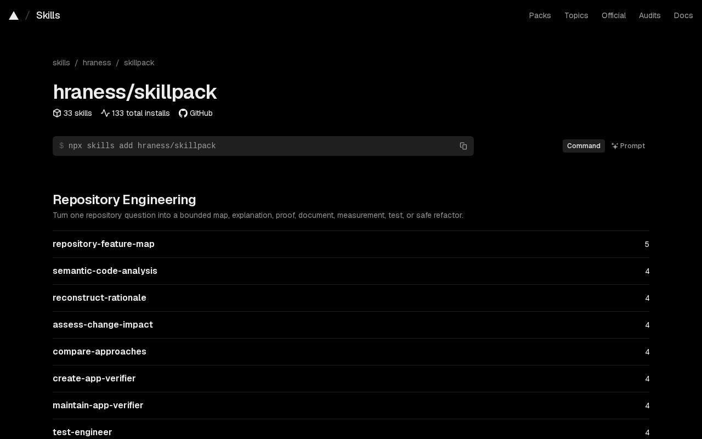Open the assess-change-impact skill
The image size is (702, 439).
pyautogui.click(x=351, y=325)
